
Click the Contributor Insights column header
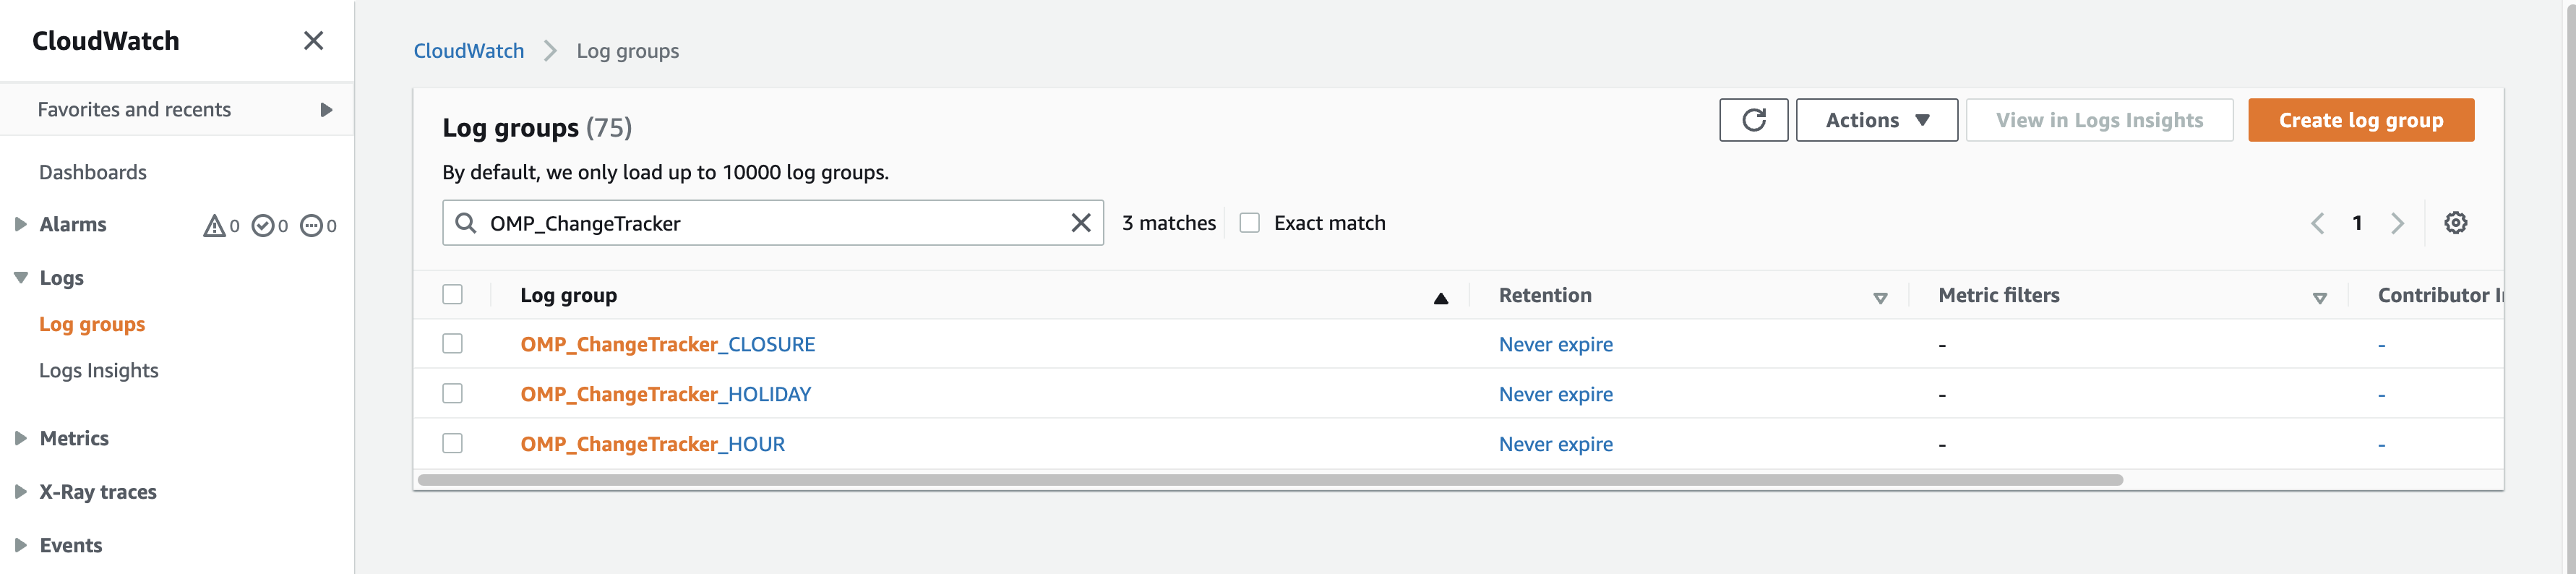click(2440, 295)
